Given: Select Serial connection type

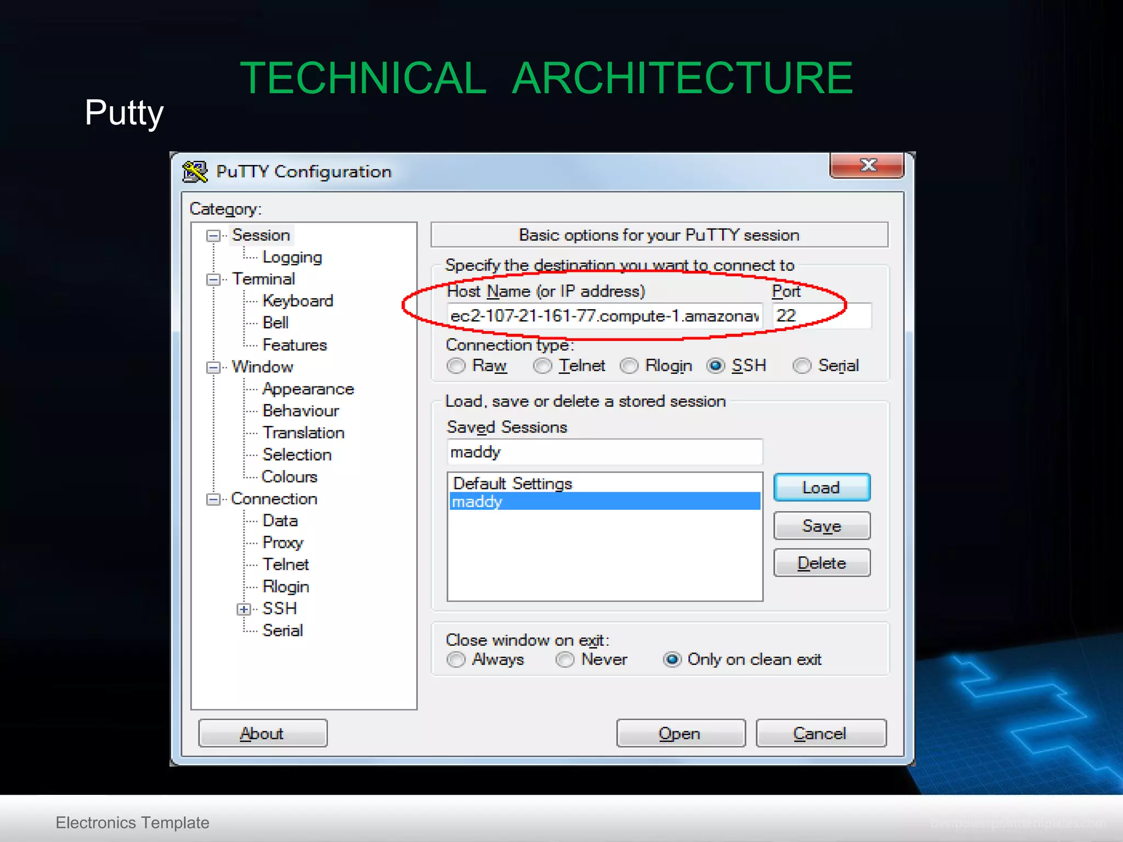Looking at the screenshot, I should (x=802, y=366).
